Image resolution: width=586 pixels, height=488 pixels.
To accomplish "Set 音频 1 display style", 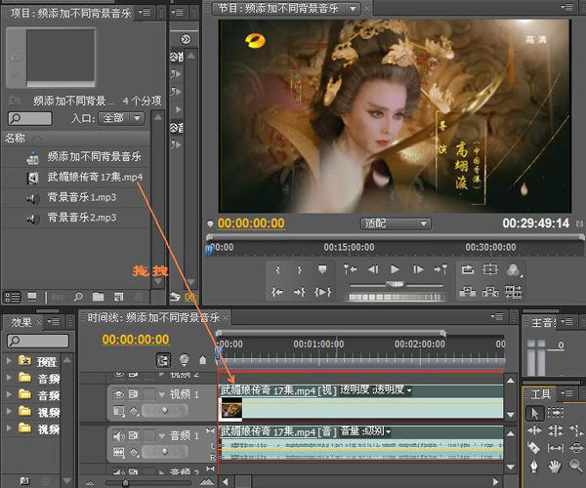I will pyautogui.click(x=119, y=452).
